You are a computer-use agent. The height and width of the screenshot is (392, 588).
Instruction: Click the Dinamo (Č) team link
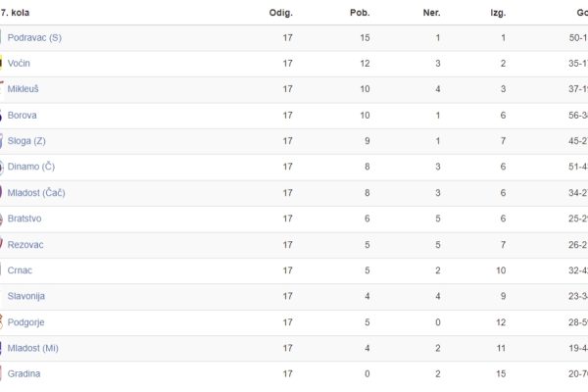pos(31,167)
